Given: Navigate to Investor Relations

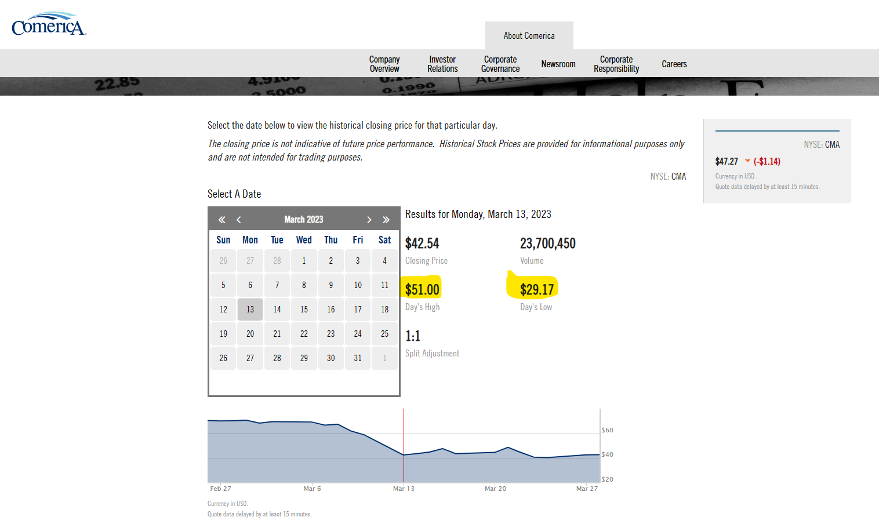Looking at the screenshot, I should click(442, 64).
